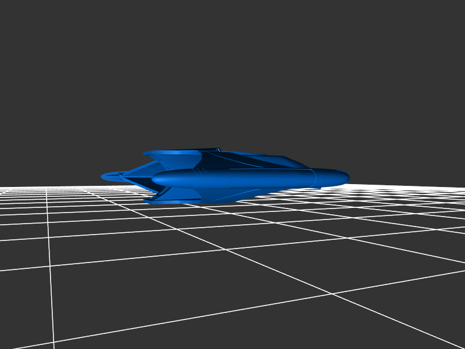This screenshot has width=465, height=349.
Task: Select the seam band near the nose
Action: (316, 178)
